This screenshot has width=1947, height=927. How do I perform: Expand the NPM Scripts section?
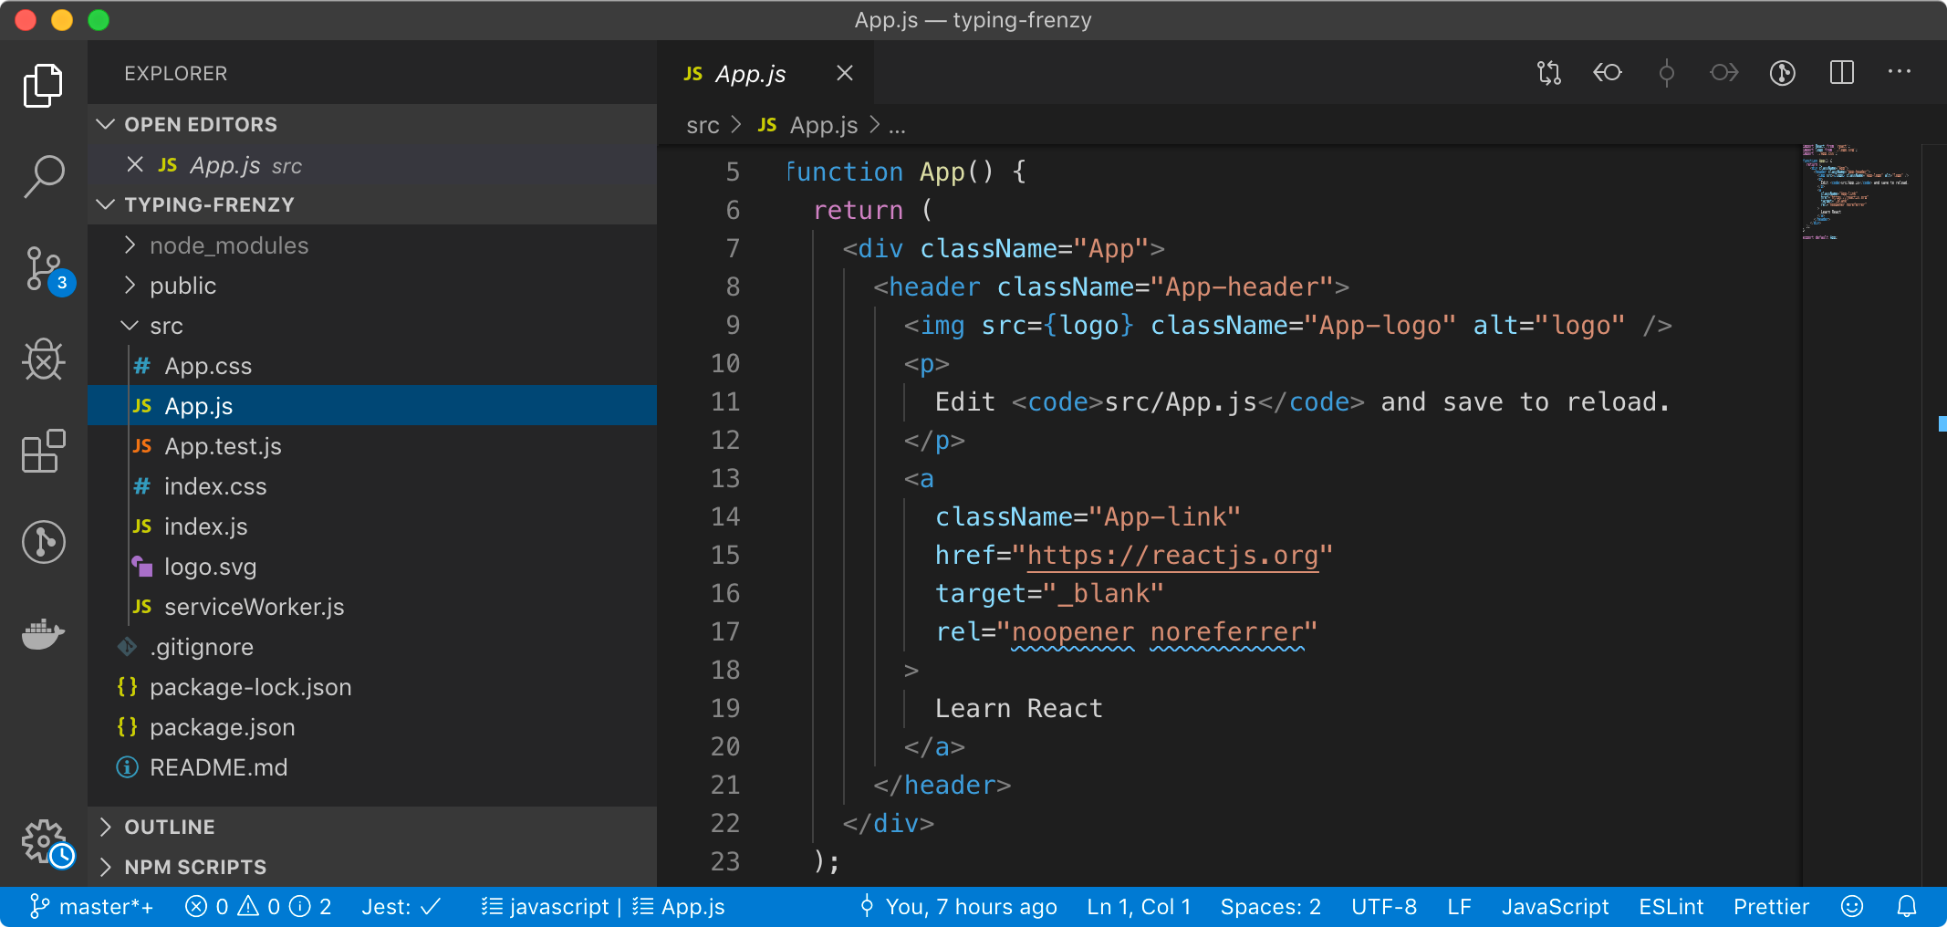[372, 867]
